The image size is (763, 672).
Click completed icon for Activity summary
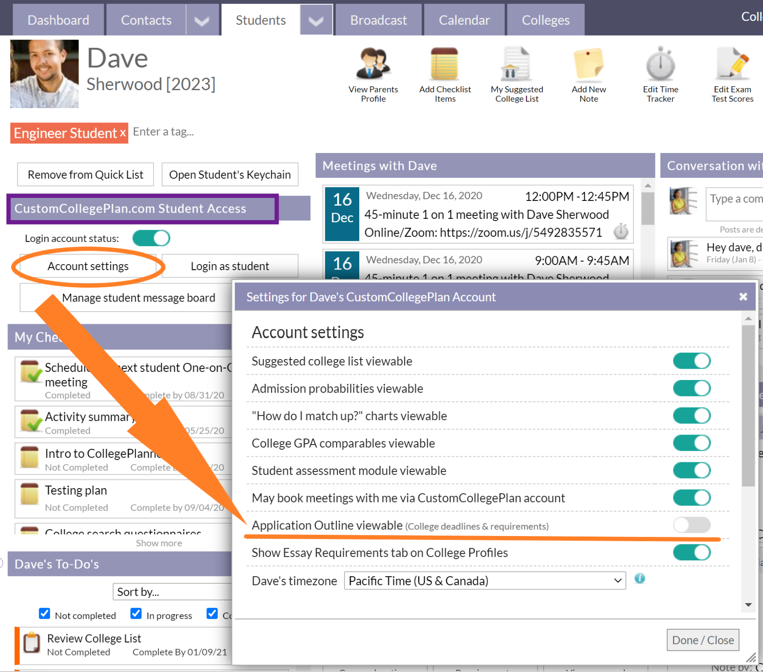tap(31, 421)
